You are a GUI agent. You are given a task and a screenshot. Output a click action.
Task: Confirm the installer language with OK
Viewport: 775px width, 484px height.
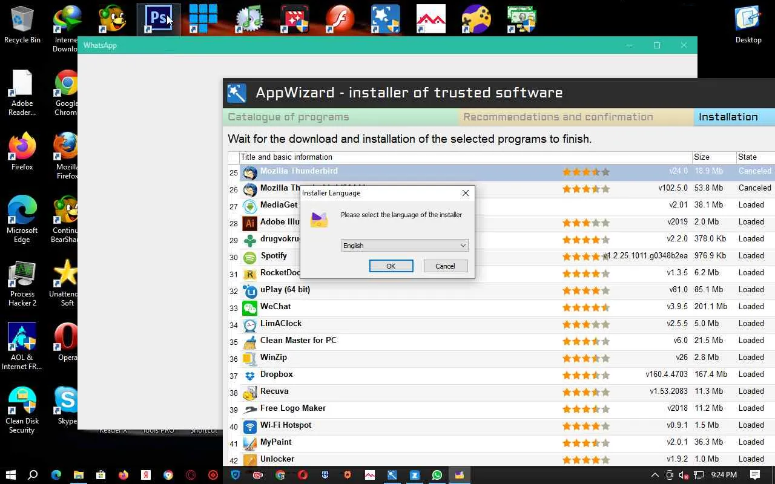point(391,266)
